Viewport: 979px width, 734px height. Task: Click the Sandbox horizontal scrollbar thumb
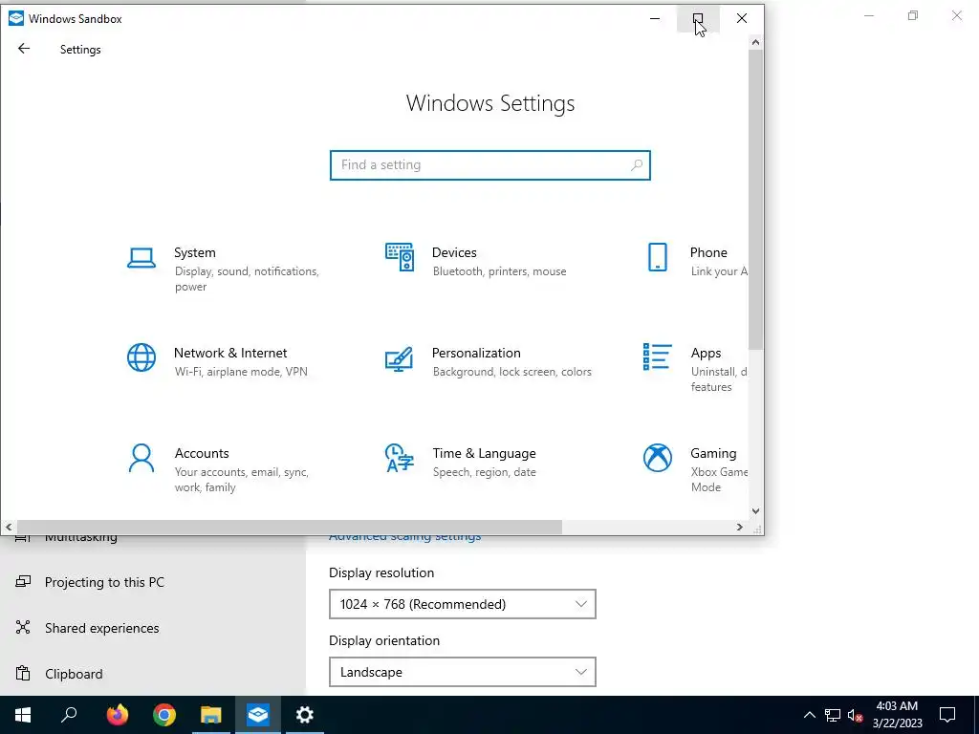pos(290,528)
